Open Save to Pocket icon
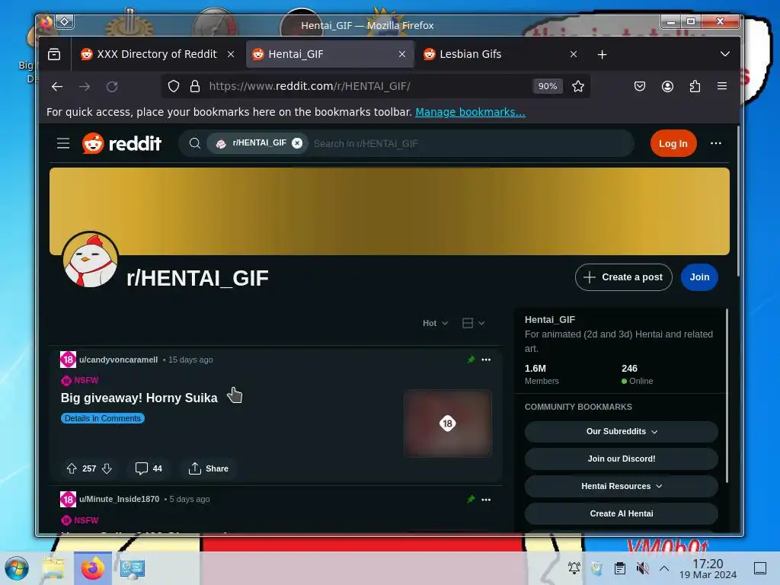Image resolution: width=780 pixels, height=585 pixels. (x=640, y=86)
